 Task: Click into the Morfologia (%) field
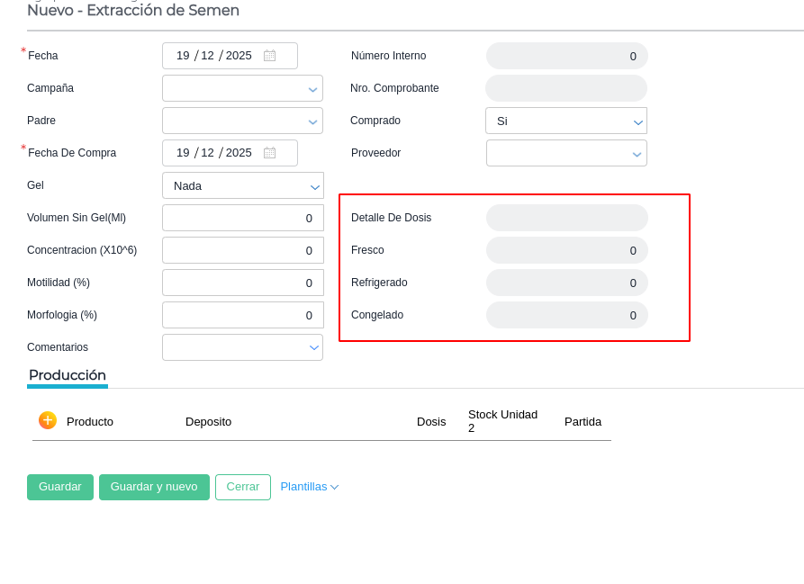coord(242,315)
